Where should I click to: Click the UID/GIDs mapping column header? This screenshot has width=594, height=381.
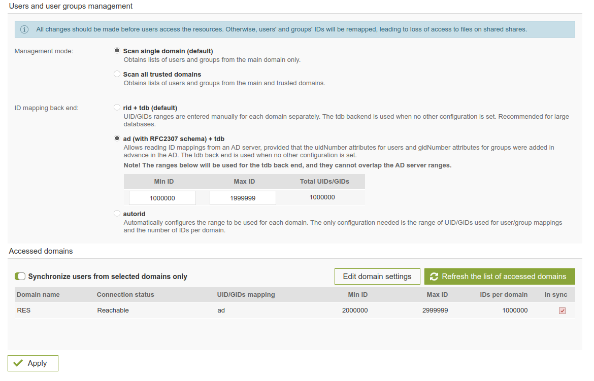(x=246, y=294)
